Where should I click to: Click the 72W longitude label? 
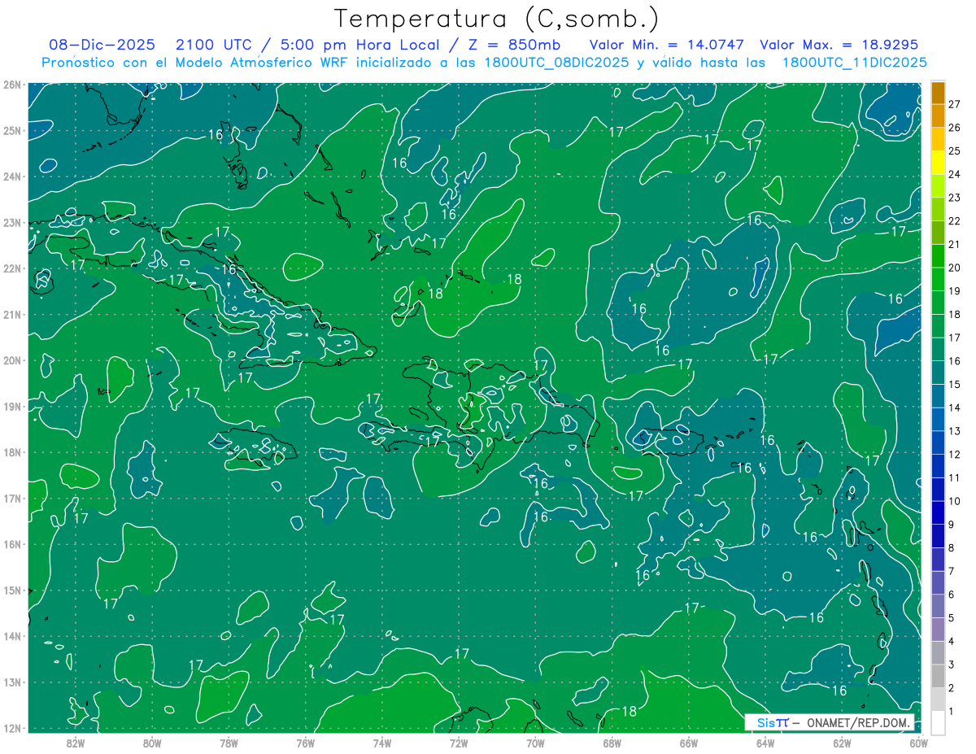pos(459,743)
